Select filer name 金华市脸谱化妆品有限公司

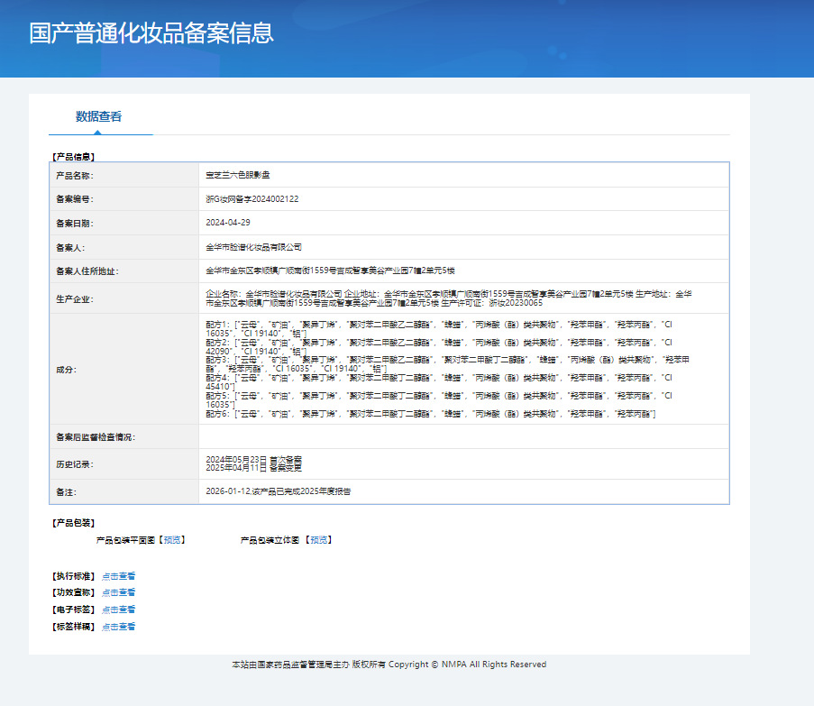(x=254, y=247)
